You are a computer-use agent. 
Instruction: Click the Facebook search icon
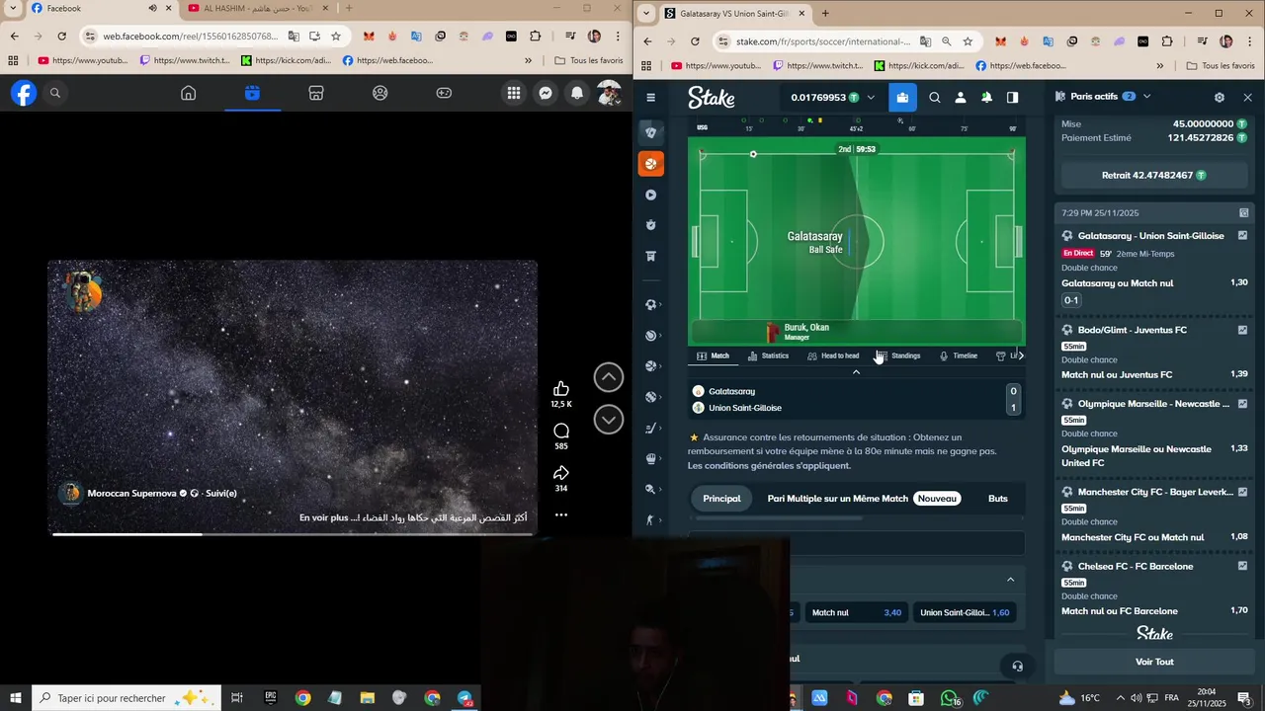point(55,93)
